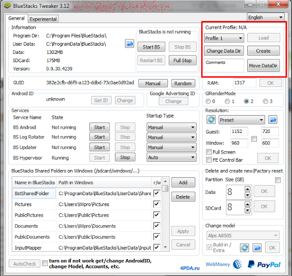Start the BS Log Rotator service
The width and height of the screenshot is (292, 276).
tap(99, 137)
